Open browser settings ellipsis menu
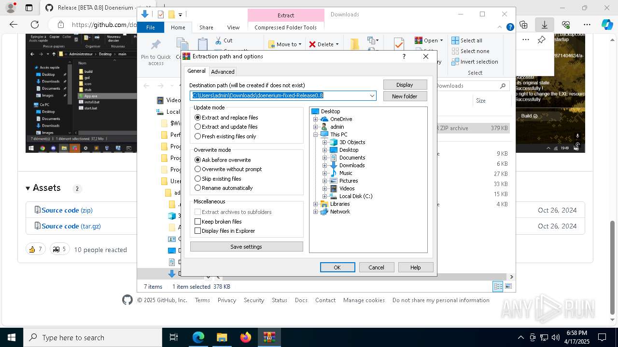The height and width of the screenshot is (347, 618). pyautogui.click(x=587, y=25)
